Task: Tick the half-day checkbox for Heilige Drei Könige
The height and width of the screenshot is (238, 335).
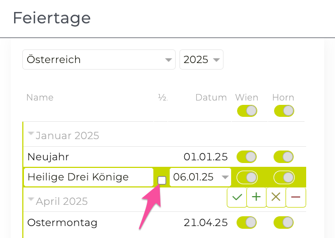Action: click(162, 180)
